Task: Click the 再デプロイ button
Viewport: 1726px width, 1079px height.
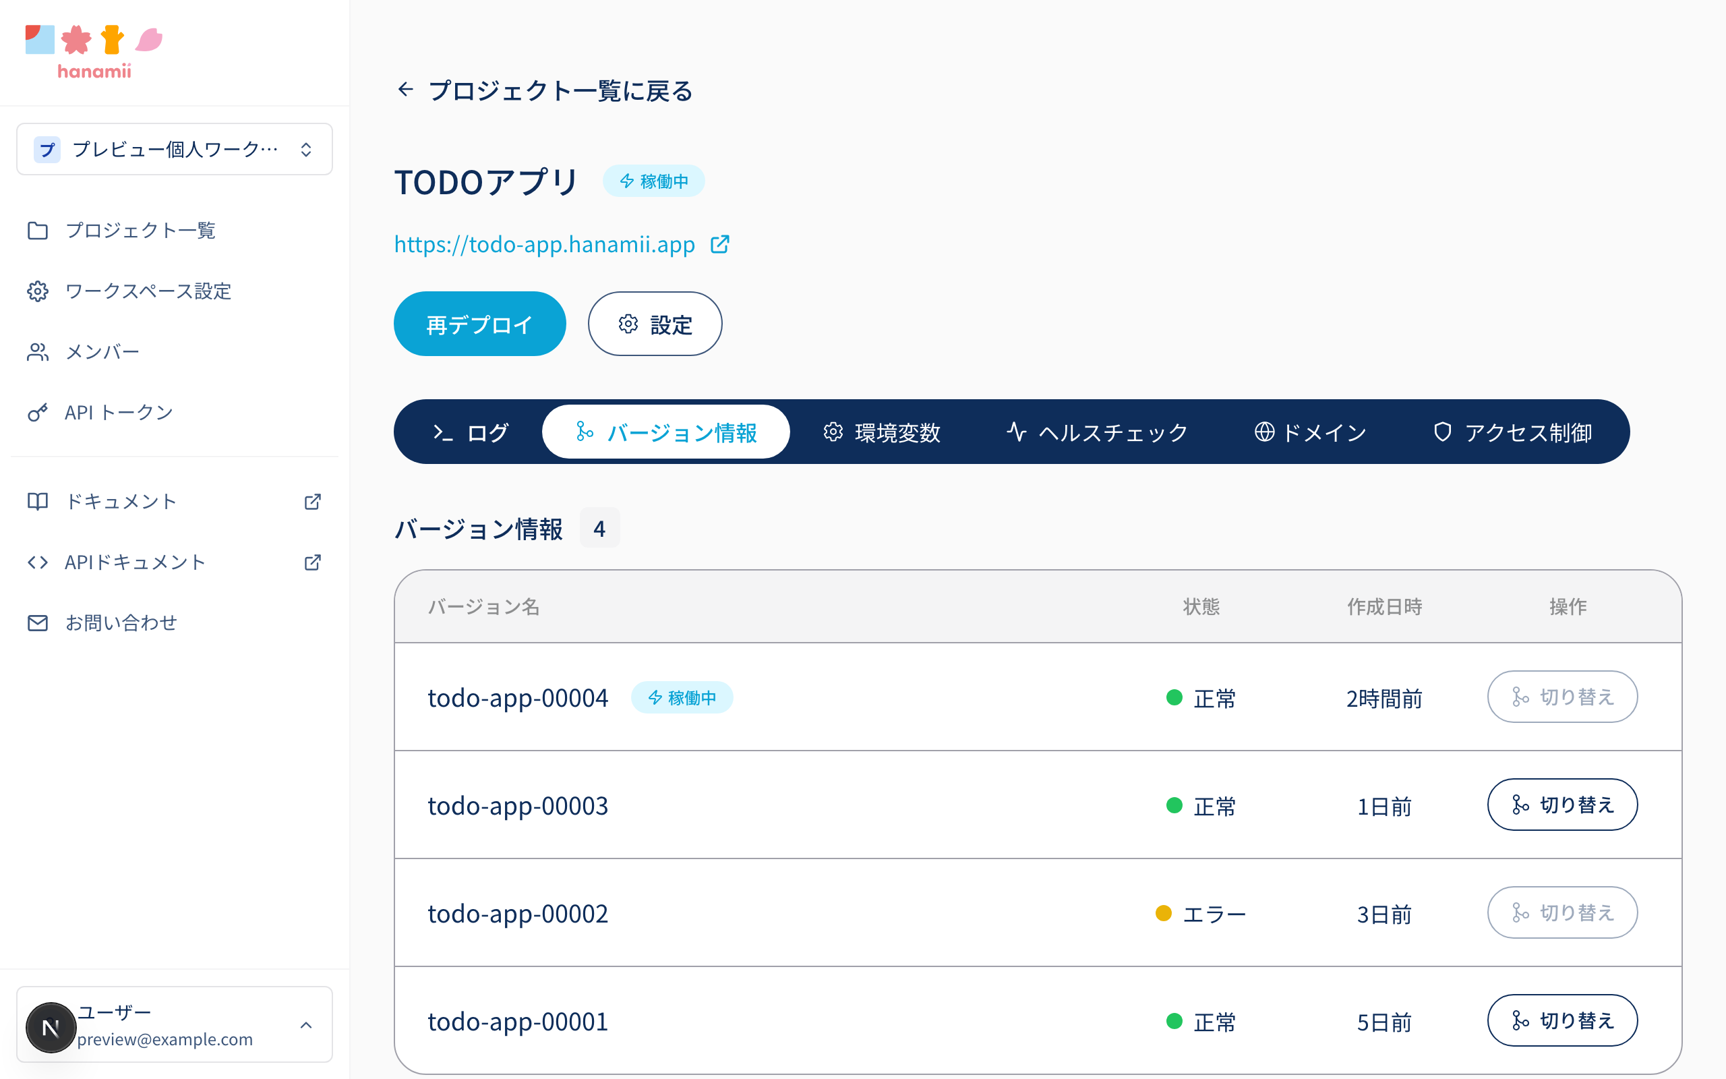Action: 479,324
